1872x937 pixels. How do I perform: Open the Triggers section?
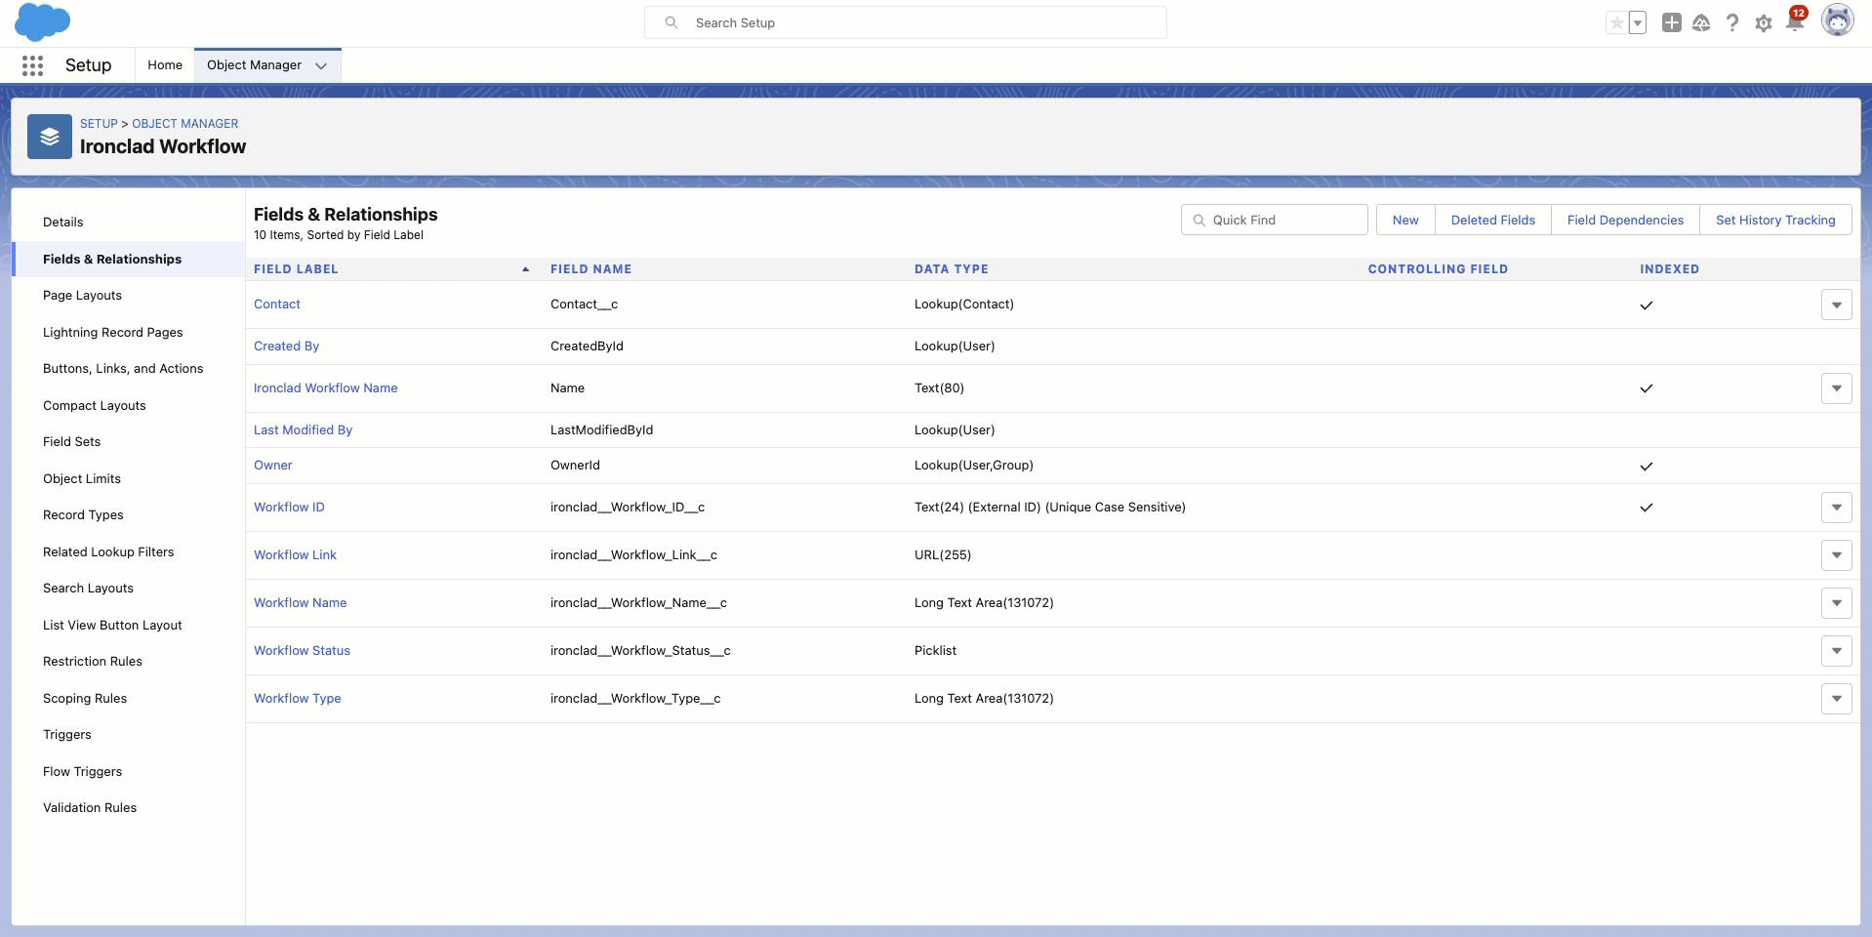pos(67,735)
